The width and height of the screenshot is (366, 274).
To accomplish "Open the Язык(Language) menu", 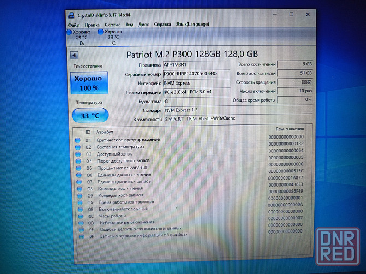I will click(x=193, y=24).
